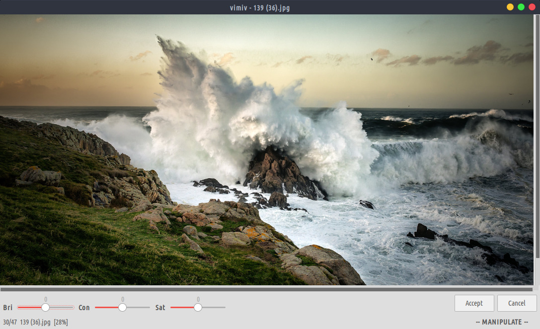The height and width of the screenshot is (329, 540).
Task: Click the Con contrast slider handle
Action: (x=122, y=307)
